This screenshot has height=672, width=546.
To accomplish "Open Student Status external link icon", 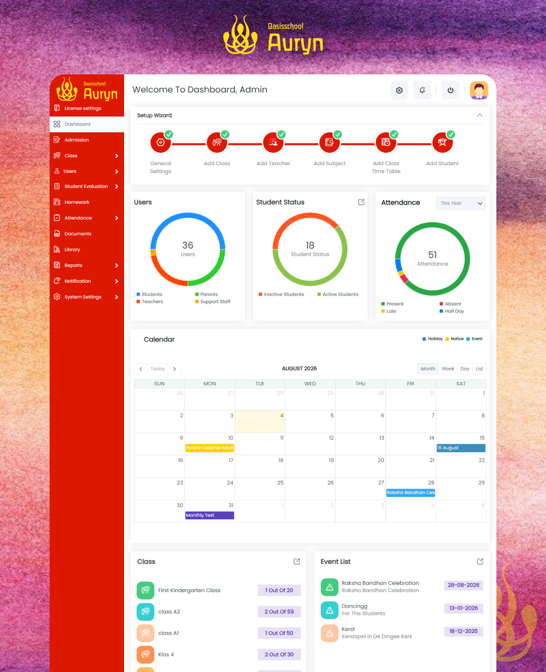I will click(x=361, y=202).
